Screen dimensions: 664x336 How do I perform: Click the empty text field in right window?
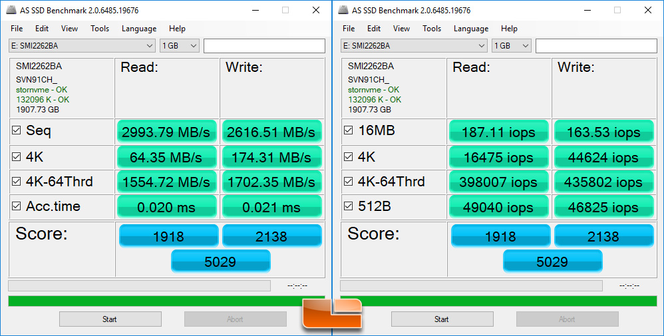tap(596, 46)
